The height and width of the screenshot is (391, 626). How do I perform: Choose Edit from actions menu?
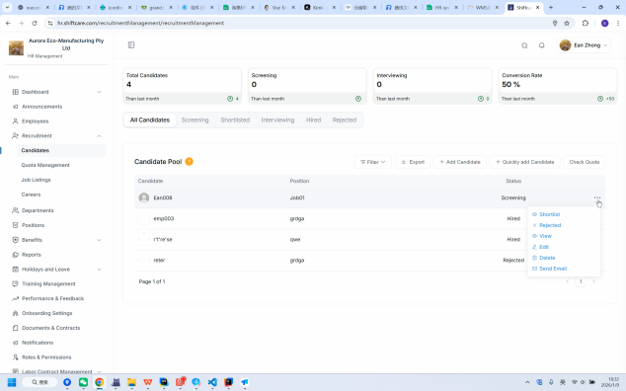click(x=540, y=247)
